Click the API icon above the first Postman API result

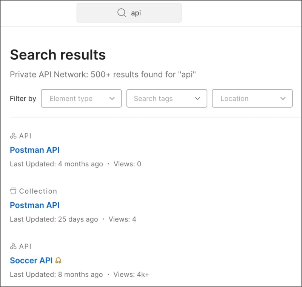13,136
